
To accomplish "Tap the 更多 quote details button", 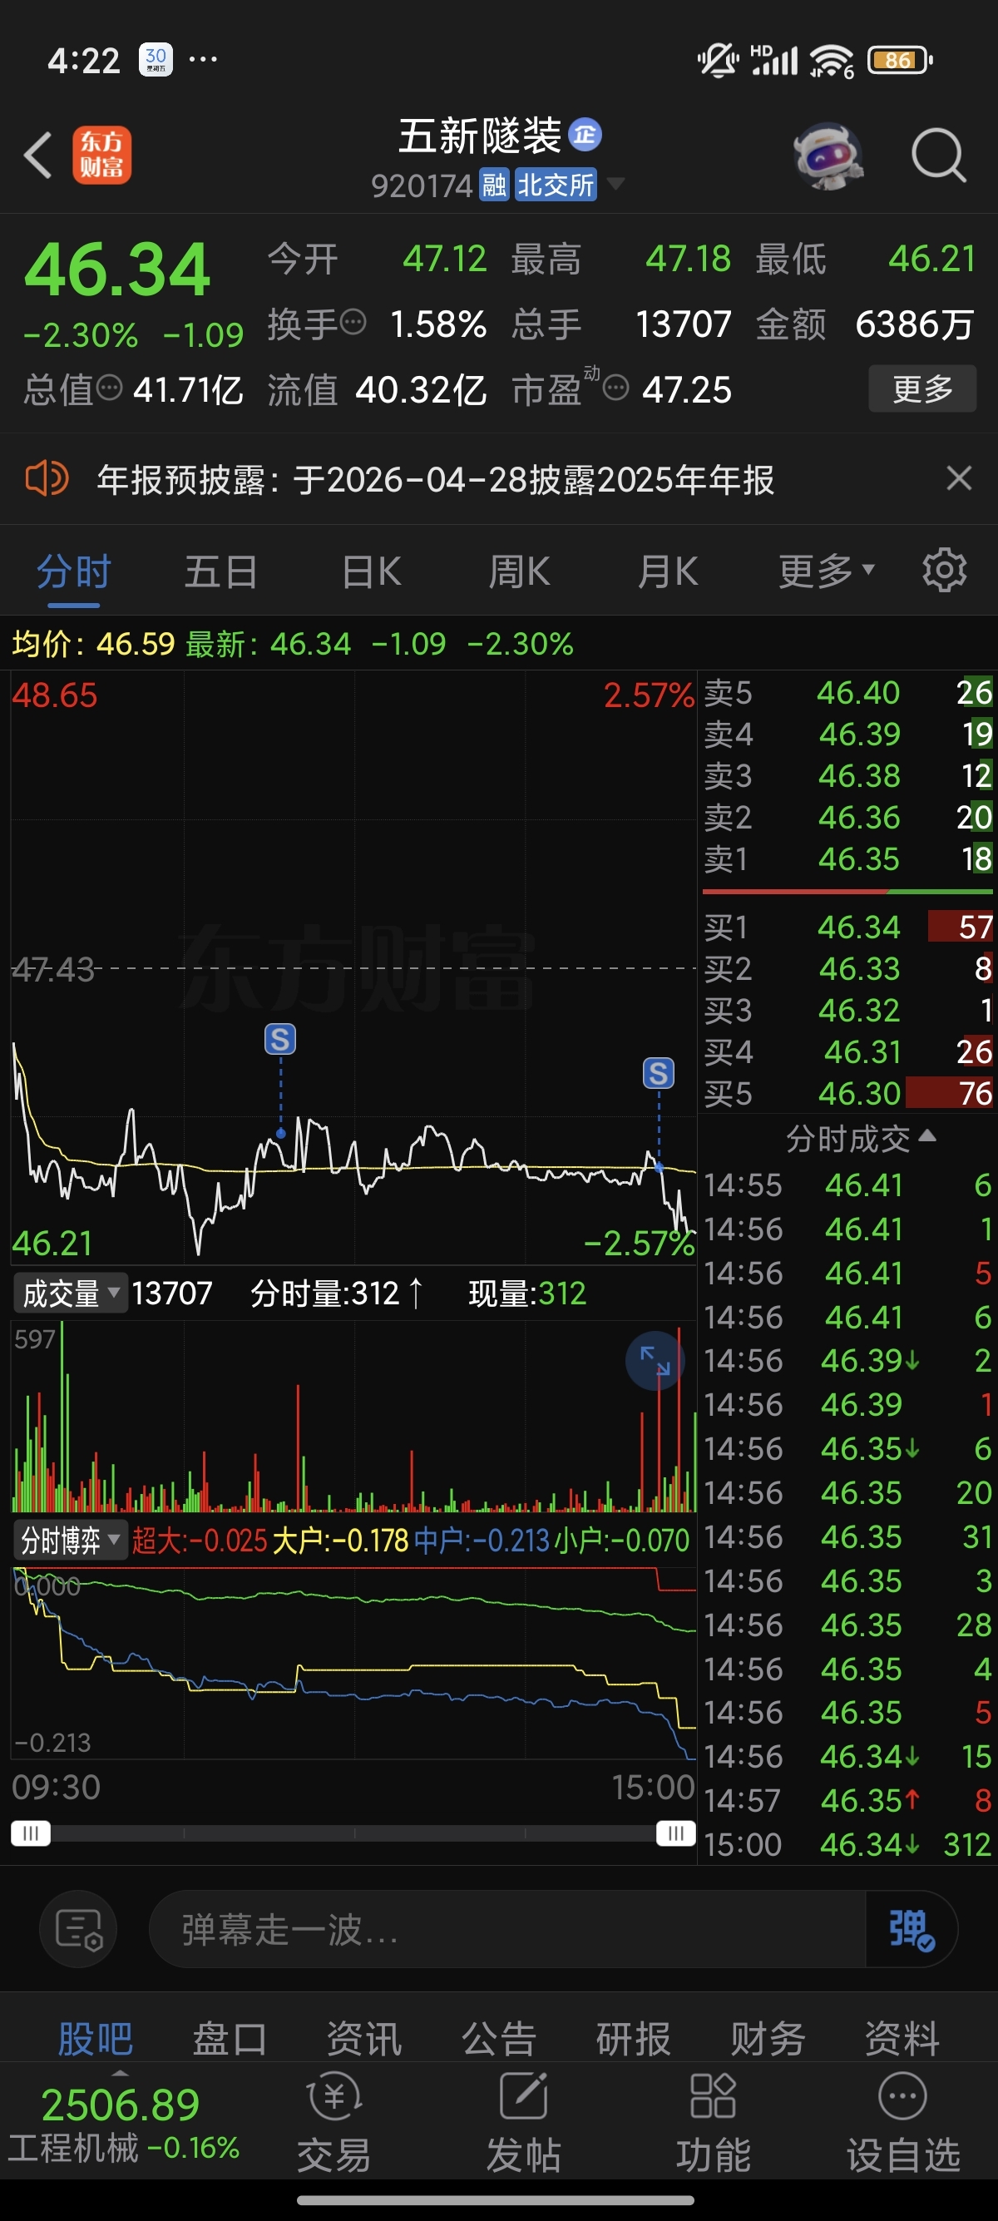I will tap(922, 388).
